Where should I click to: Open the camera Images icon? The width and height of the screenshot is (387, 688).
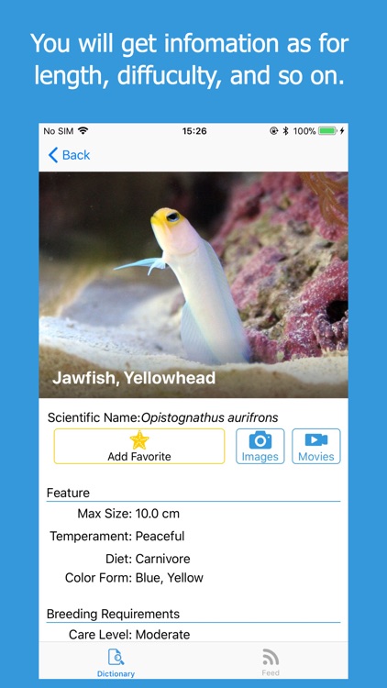click(x=260, y=440)
